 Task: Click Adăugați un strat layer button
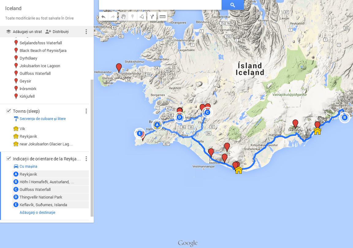tap(24, 32)
